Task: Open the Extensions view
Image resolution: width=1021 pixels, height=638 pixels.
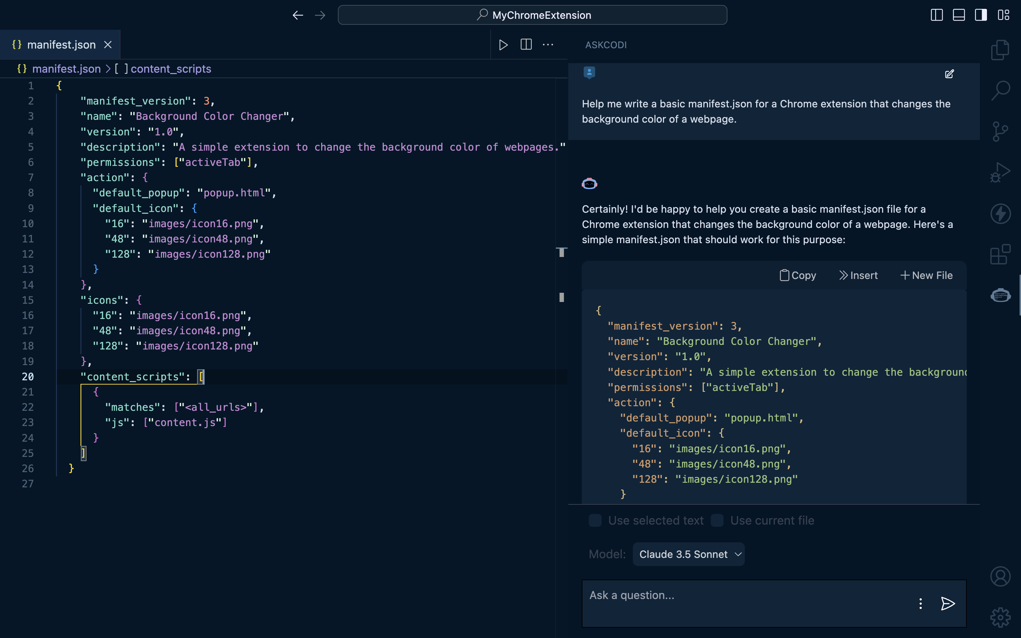Action: [1000, 254]
